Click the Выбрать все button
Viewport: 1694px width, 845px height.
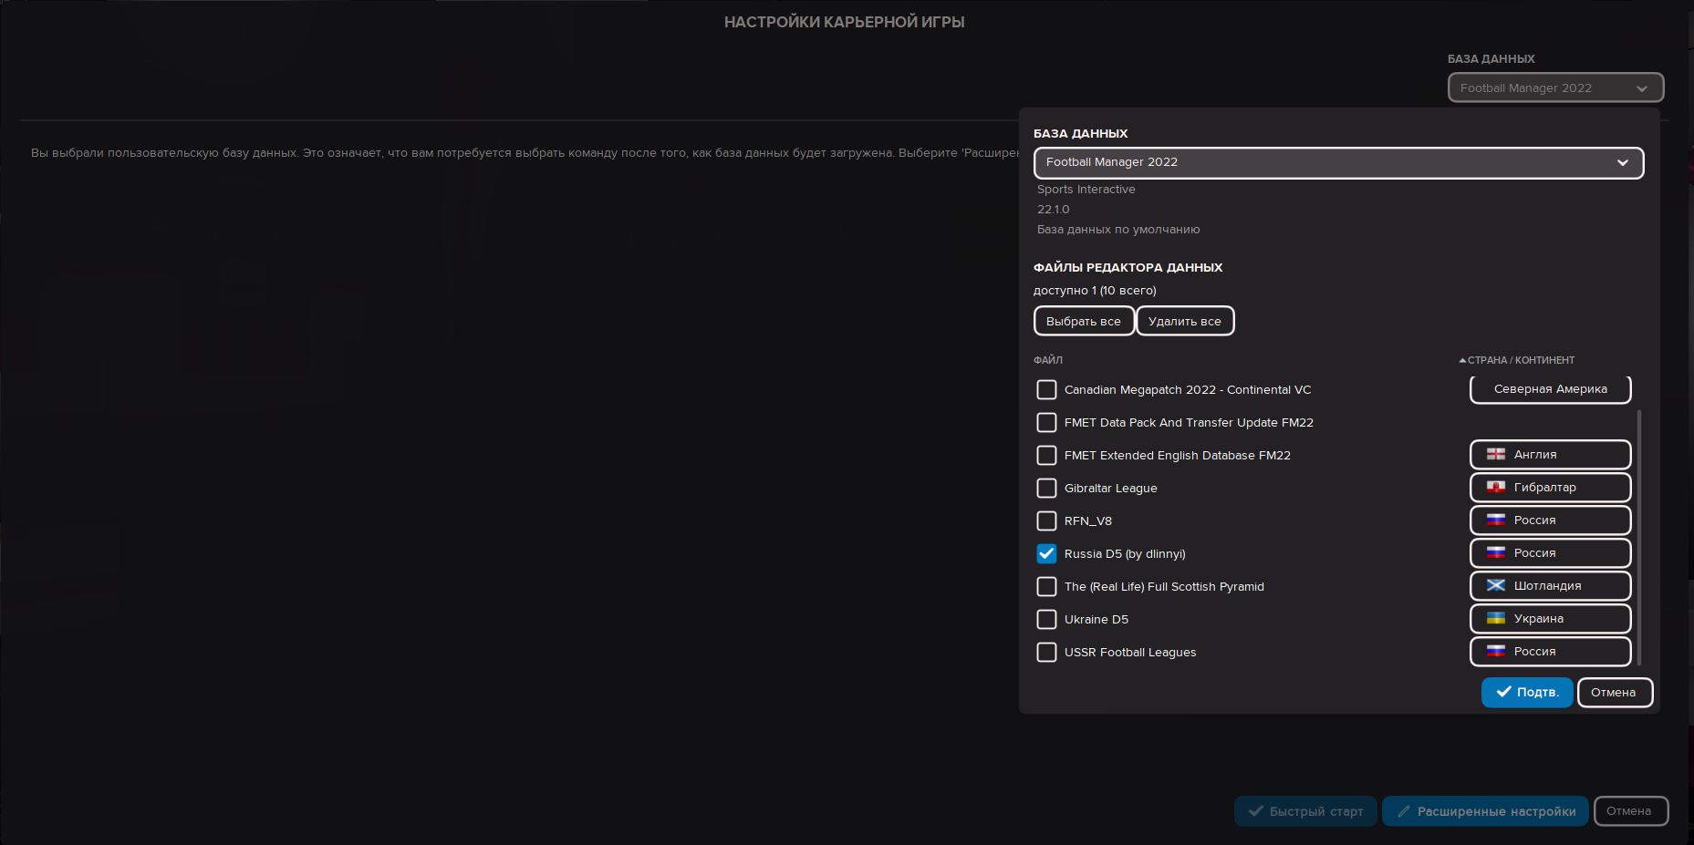click(1084, 321)
